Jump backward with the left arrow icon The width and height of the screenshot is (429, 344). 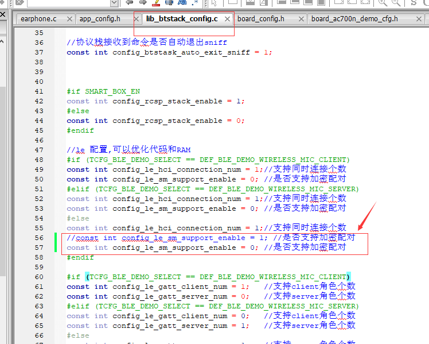[x=129, y=2]
